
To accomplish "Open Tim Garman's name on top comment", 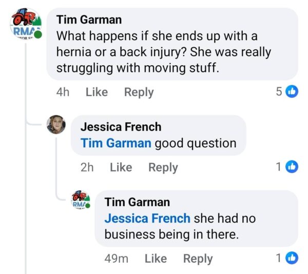I will [x=89, y=20].
